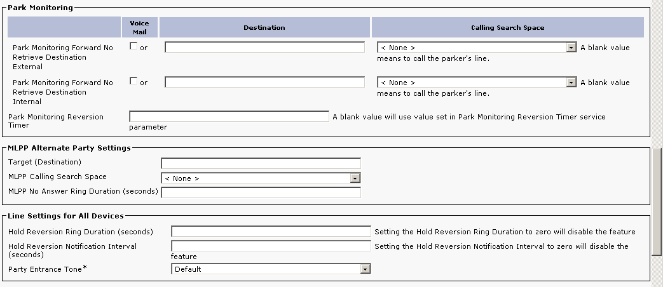Click MLPP No Answer Ring Duration field

coord(261,192)
